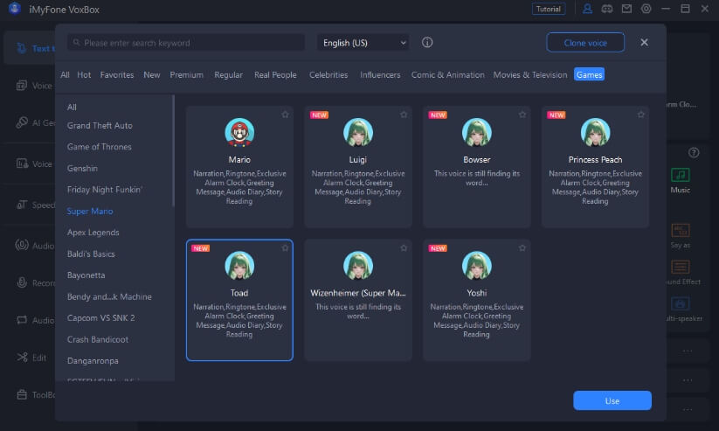Screen dimensions: 719x431
Task: Open the Edit sidebar item
Action: (32, 358)
